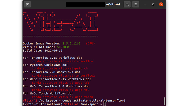
Task: Click 'conda activate vitis-ai-wego-tf2' line
Action: [x=61, y=90]
